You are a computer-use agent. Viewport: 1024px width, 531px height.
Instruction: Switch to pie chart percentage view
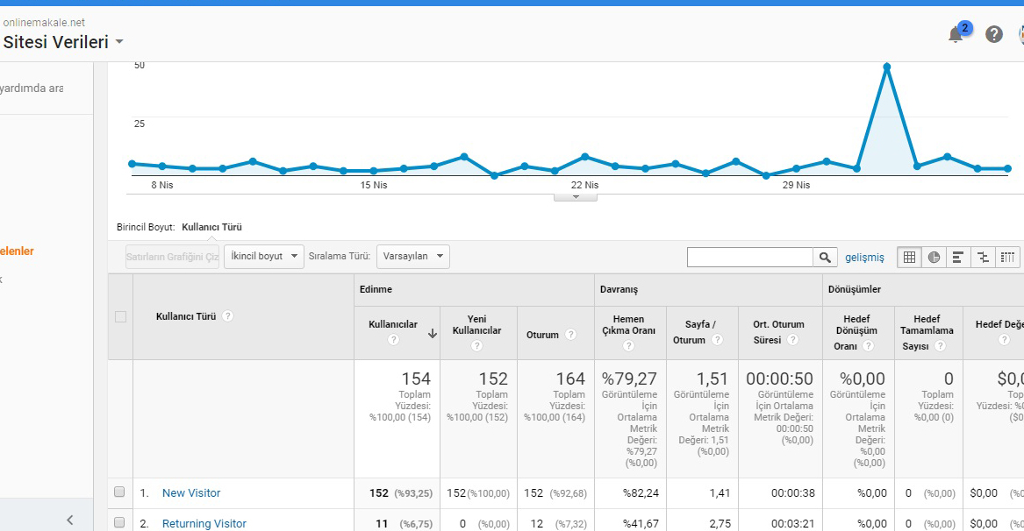[x=934, y=257]
